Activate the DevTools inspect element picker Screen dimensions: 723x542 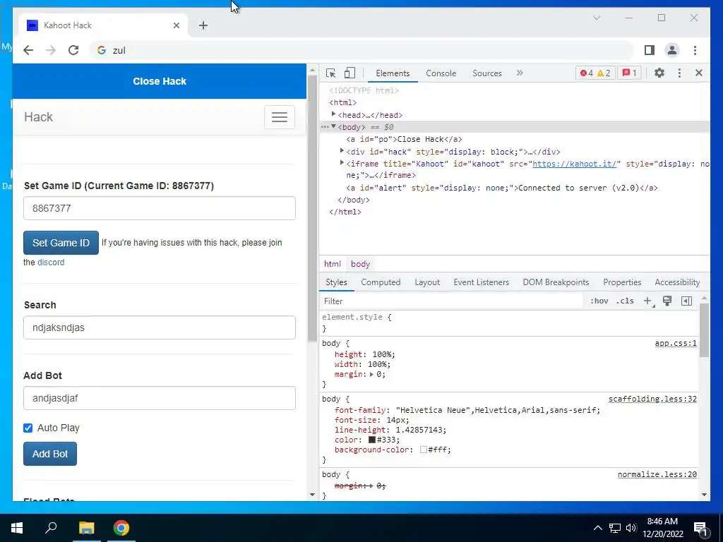330,73
